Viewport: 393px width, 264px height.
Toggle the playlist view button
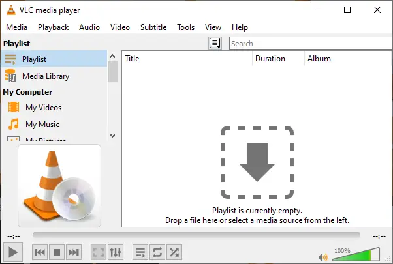pyautogui.click(x=140, y=252)
